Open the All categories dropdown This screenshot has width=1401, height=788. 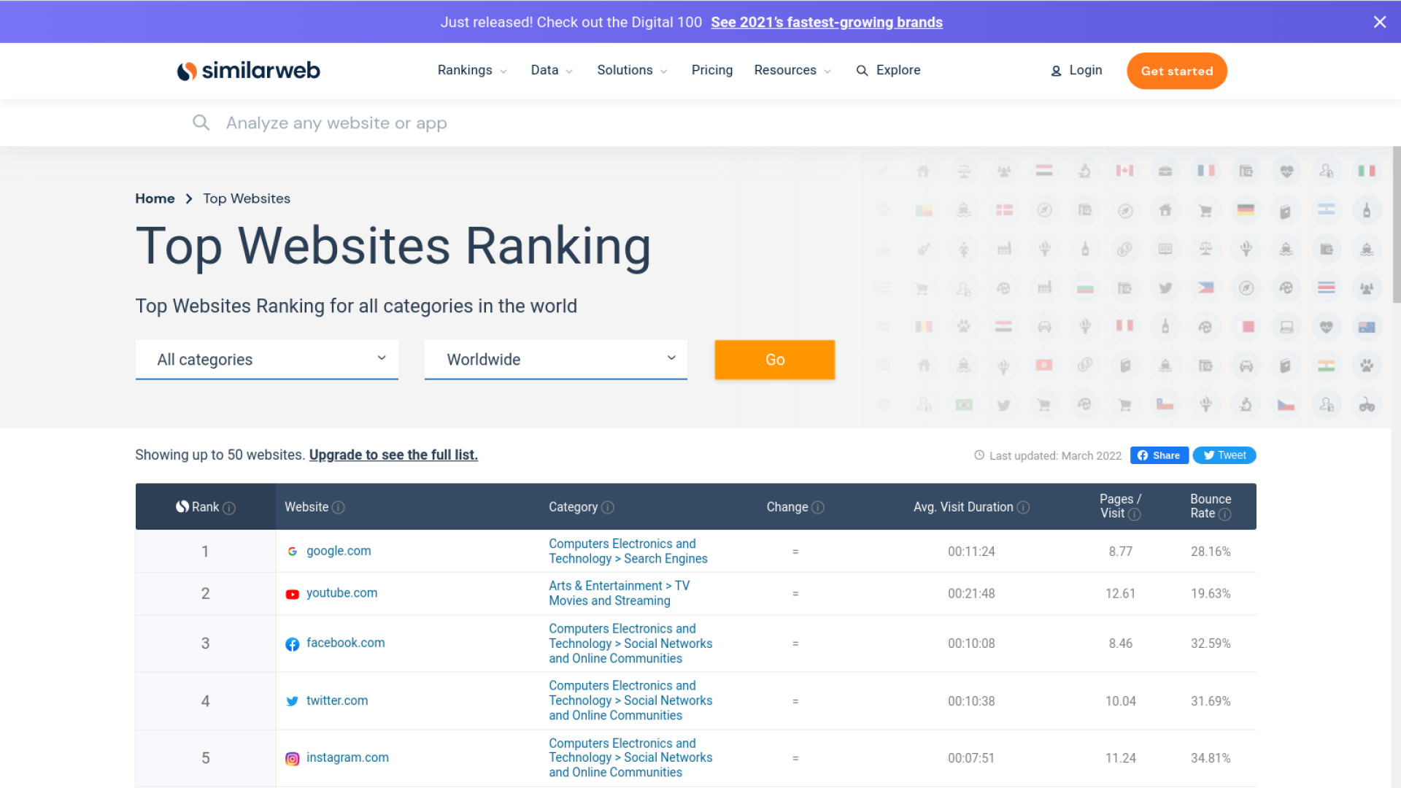(x=267, y=359)
